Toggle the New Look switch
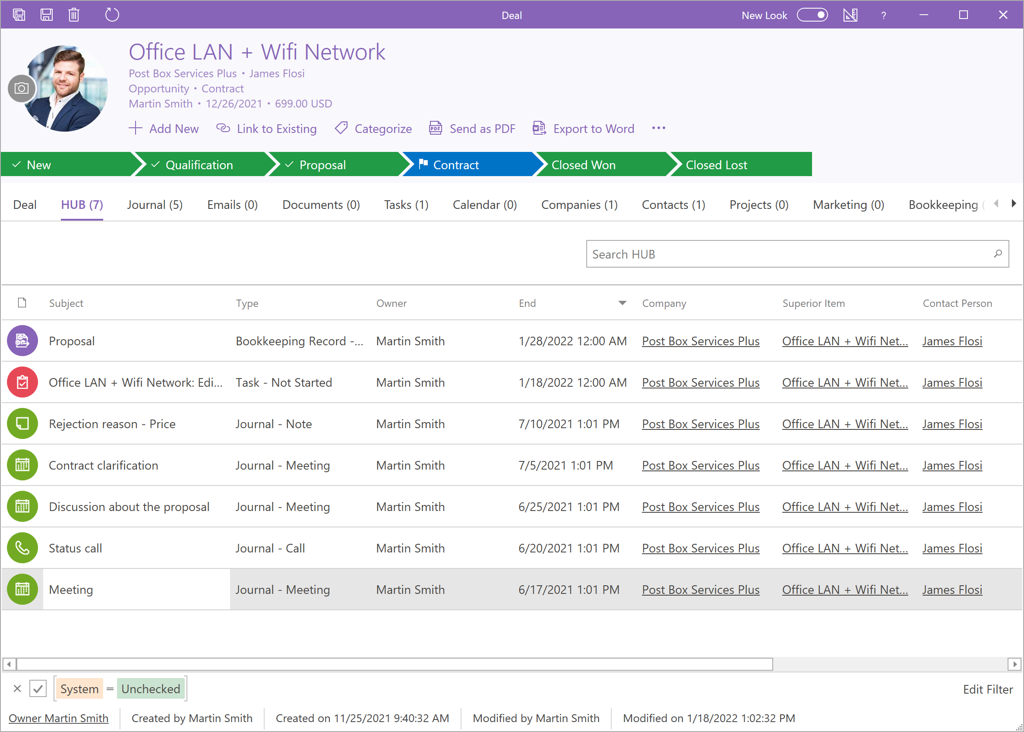This screenshot has height=732, width=1024. tap(812, 15)
